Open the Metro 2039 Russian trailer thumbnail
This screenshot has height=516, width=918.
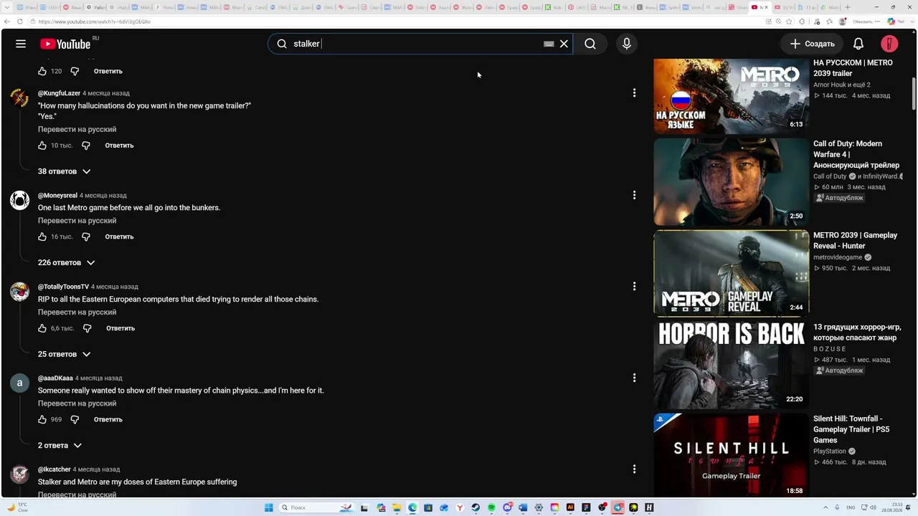[x=731, y=95]
